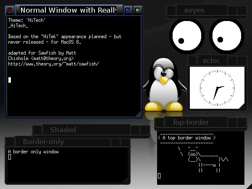Screen dimensions: 252x189
Task: Click the blue button on Normal Window titlebar
Action: (128, 10)
